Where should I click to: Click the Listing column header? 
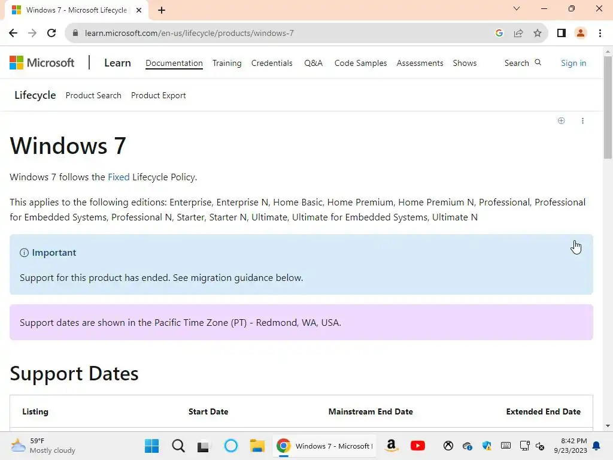[35, 411]
